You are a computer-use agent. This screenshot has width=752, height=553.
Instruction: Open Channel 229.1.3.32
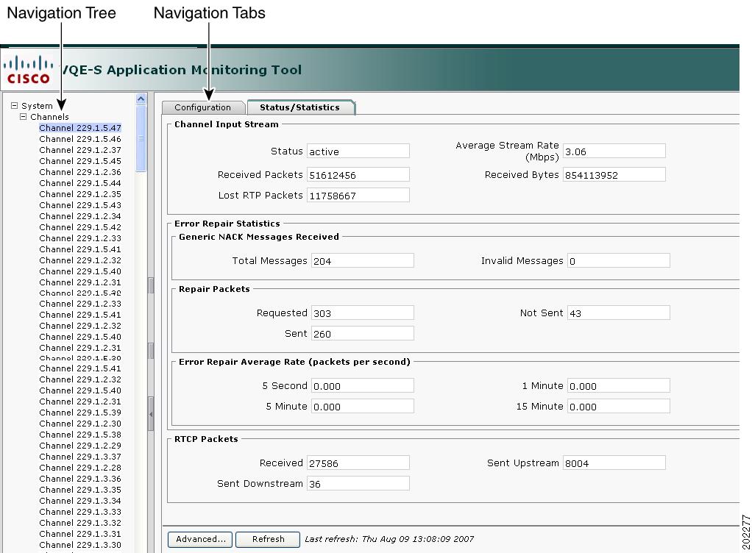point(80,523)
